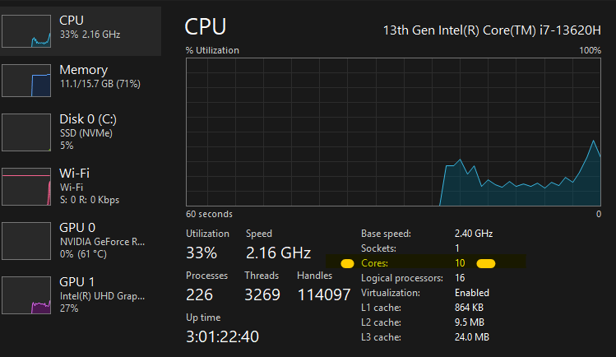The height and width of the screenshot is (357, 616).
Task: View GPU 0 NVIDIA GeForce details
Action: pos(81,241)
